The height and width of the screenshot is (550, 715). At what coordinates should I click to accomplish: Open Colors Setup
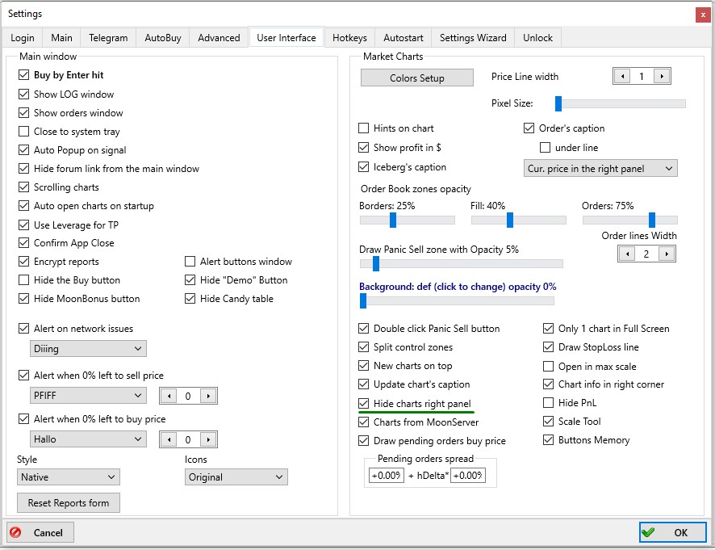(x=416, y=78)
